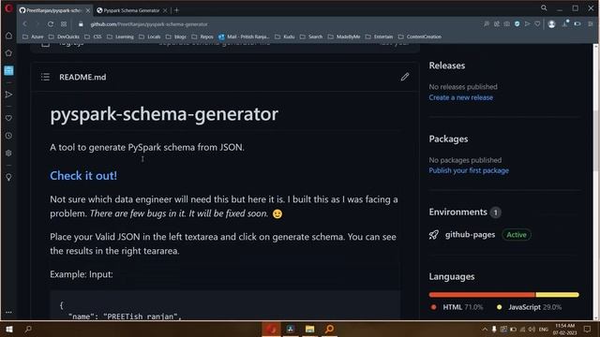Open the github-pages environment link
The width and height of the screenshot is (600, 337).
pyautogui.click(x=470, y=235)
